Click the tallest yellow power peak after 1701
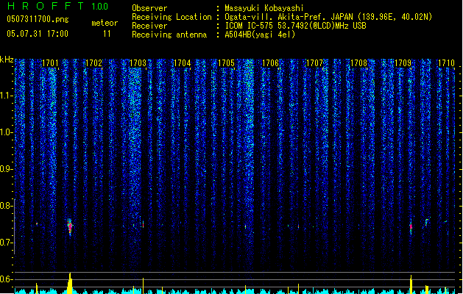Viewport: 463px width, 294px height. 70,283
